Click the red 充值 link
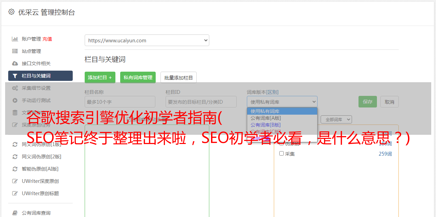The height and width of the screenshot is (217, 436). click(47, 39)
